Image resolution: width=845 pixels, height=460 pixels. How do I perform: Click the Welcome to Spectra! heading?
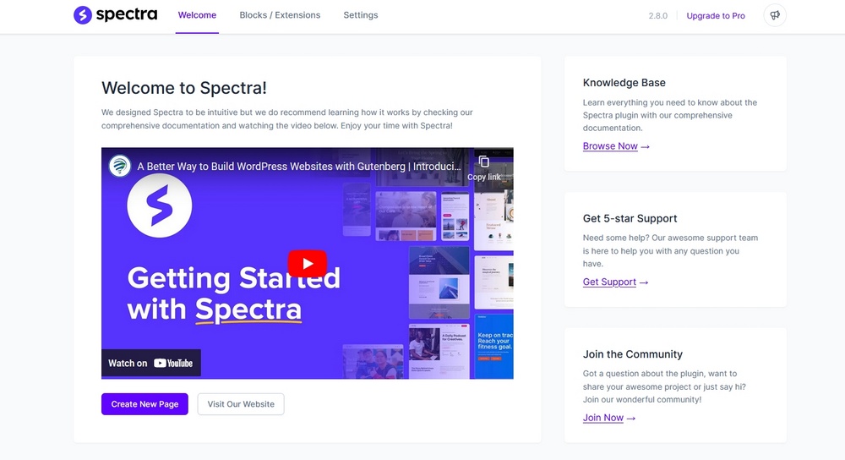click(x=183, y=88)
